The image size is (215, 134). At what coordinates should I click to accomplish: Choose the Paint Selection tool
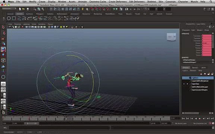coord(3,39)
